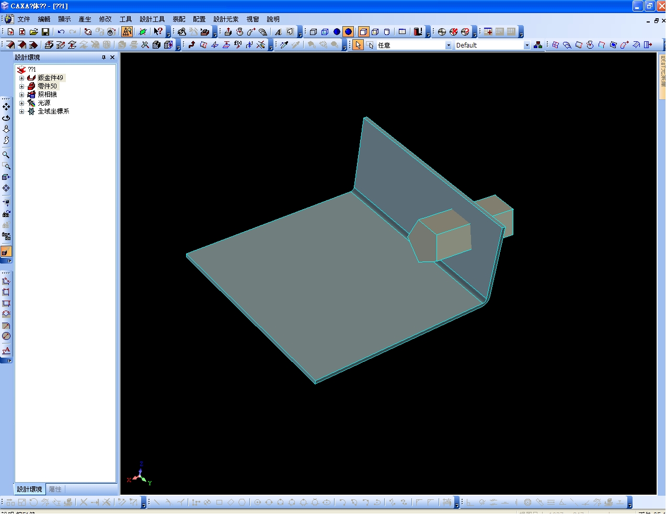Image resolution: width=666 pixels, height=514 pixels.
Task: Close the 設計環境 panel
Action: pos(112,58)
